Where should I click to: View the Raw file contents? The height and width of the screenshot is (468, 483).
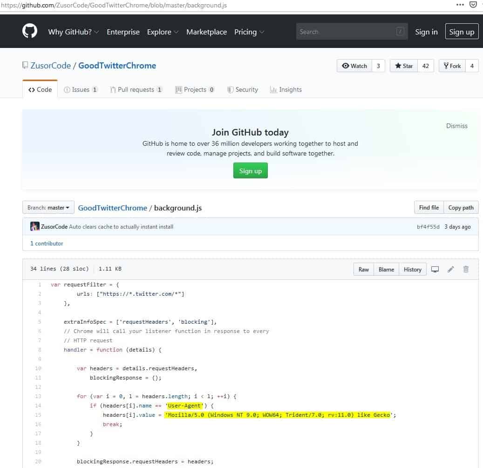364,269
